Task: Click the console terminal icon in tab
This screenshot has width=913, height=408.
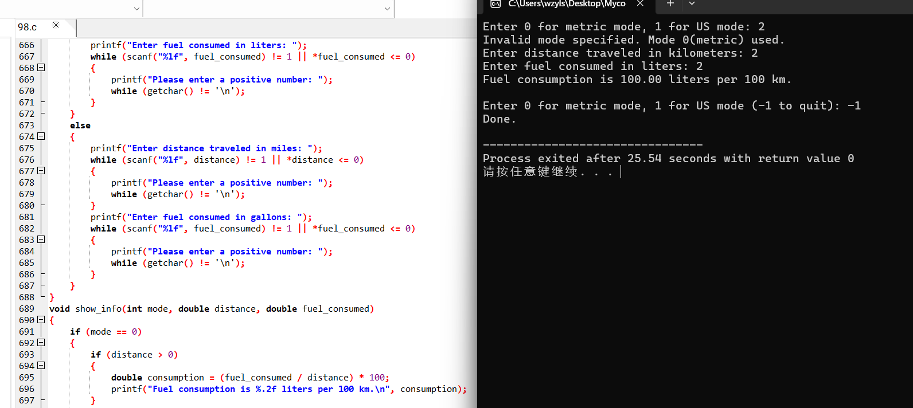Action: tap(495, 4)
